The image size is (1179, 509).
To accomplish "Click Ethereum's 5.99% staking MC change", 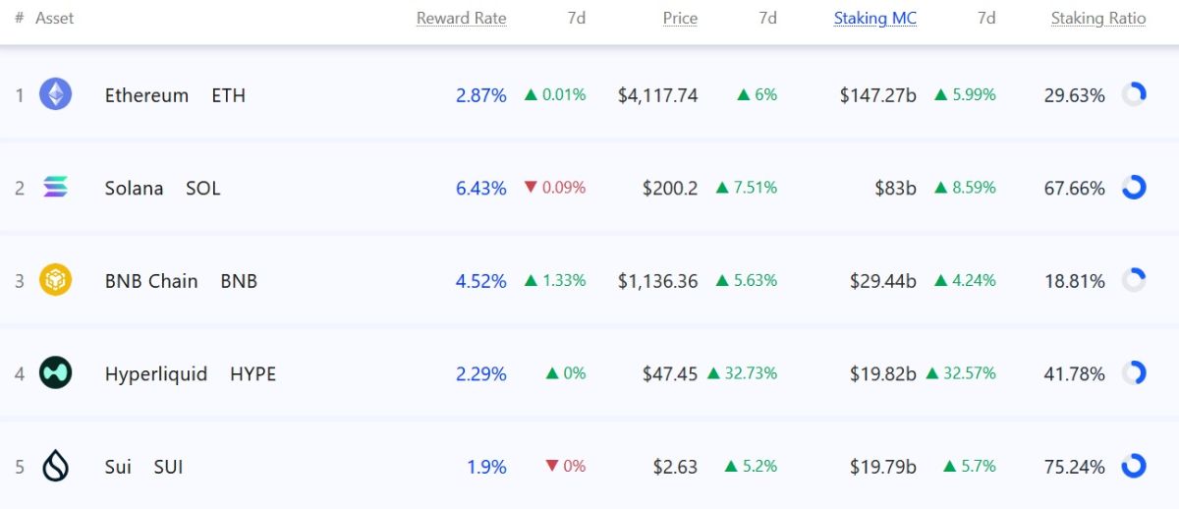I will click(965, 95).
